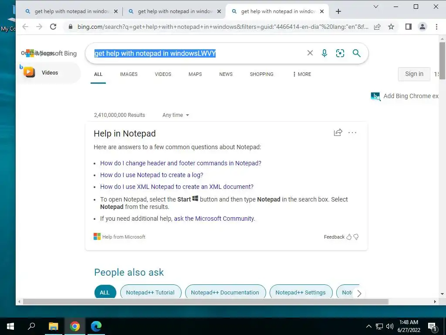Open the Chrome side panel icon

tap(409, 27)
